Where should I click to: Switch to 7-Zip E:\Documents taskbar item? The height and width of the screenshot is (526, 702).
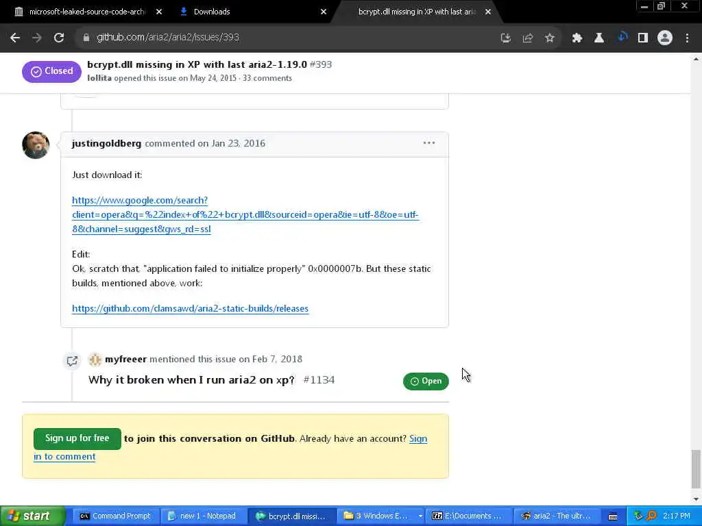tap(468, 516)
